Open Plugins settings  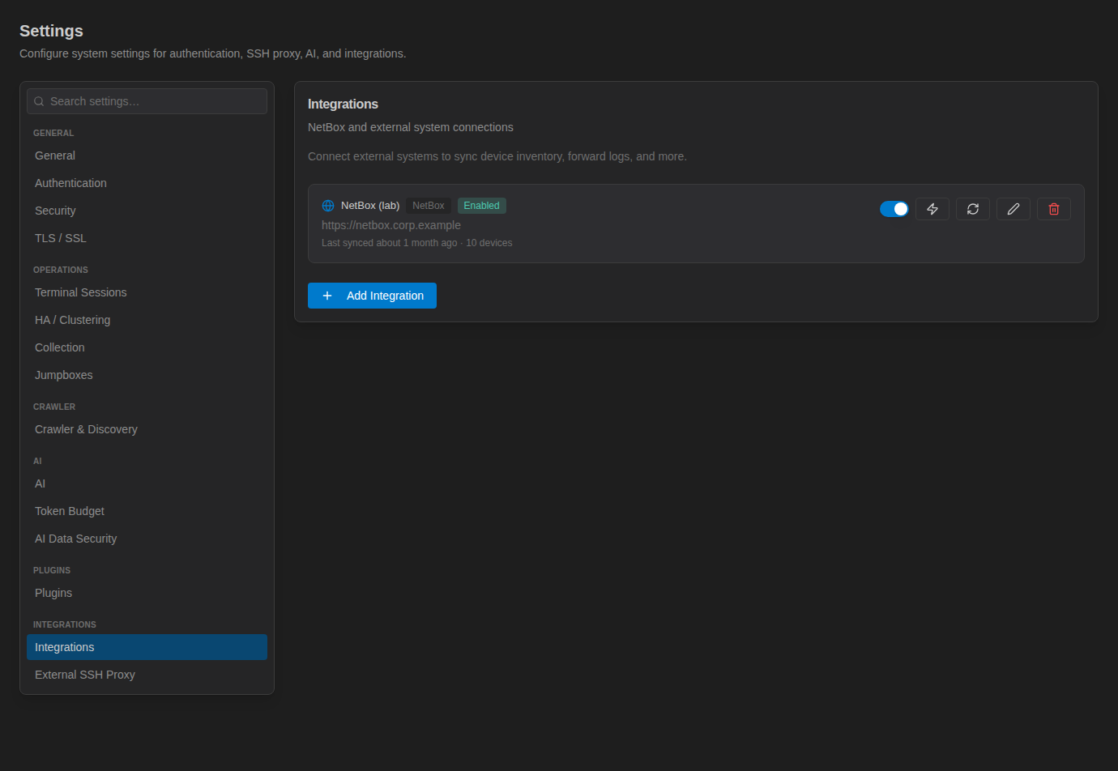[x=147, y=593]
